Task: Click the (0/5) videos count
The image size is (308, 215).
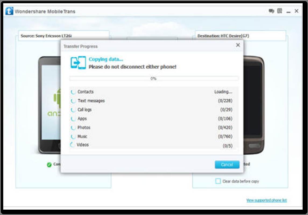Action: (x=228, y=146)
